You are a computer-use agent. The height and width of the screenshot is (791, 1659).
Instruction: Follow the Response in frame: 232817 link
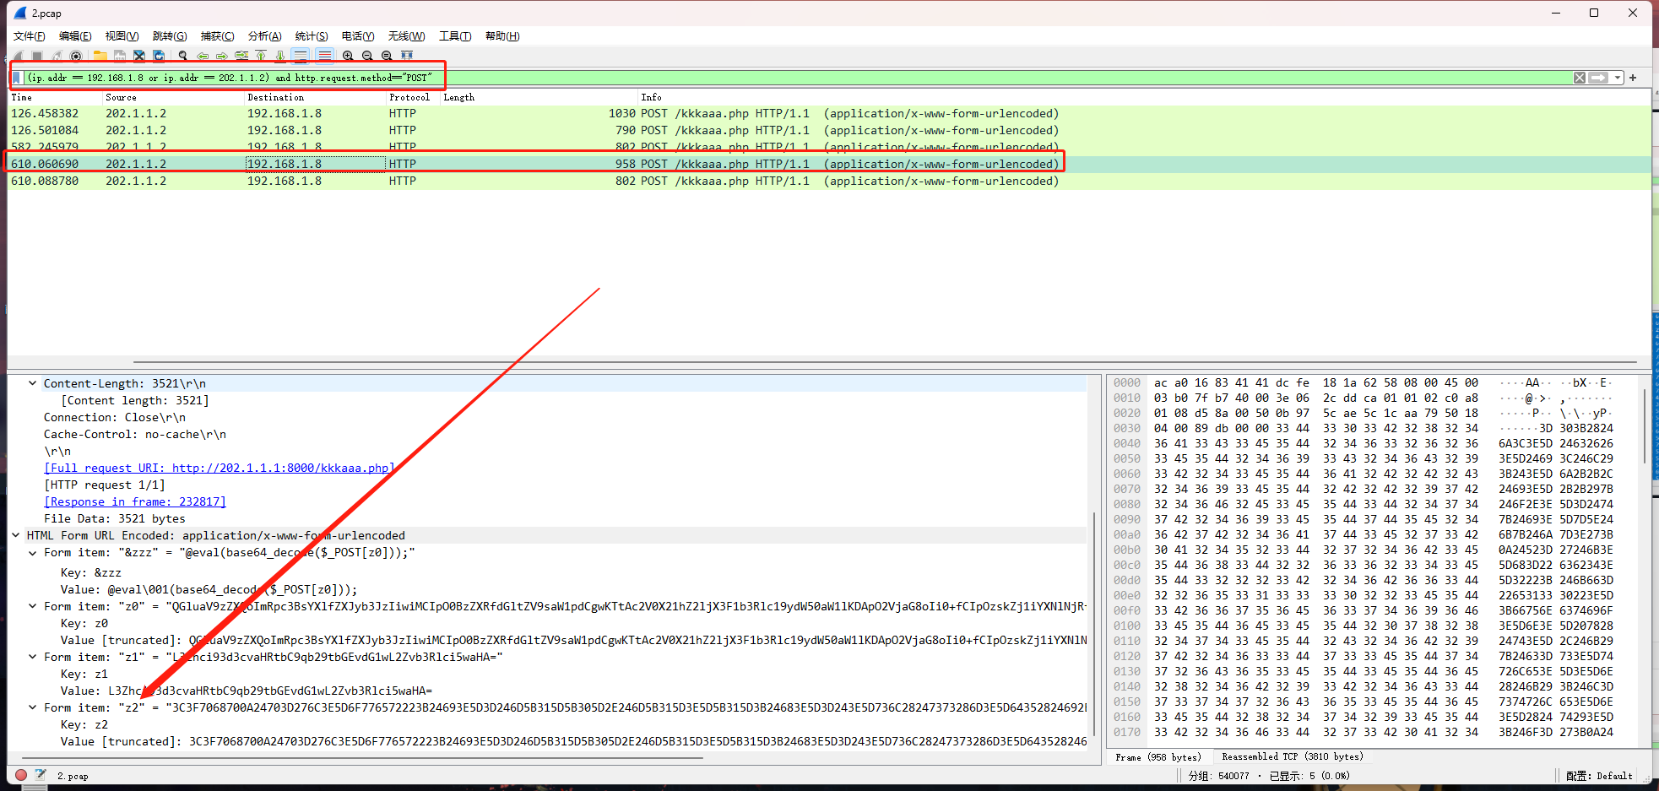[135, 501]
